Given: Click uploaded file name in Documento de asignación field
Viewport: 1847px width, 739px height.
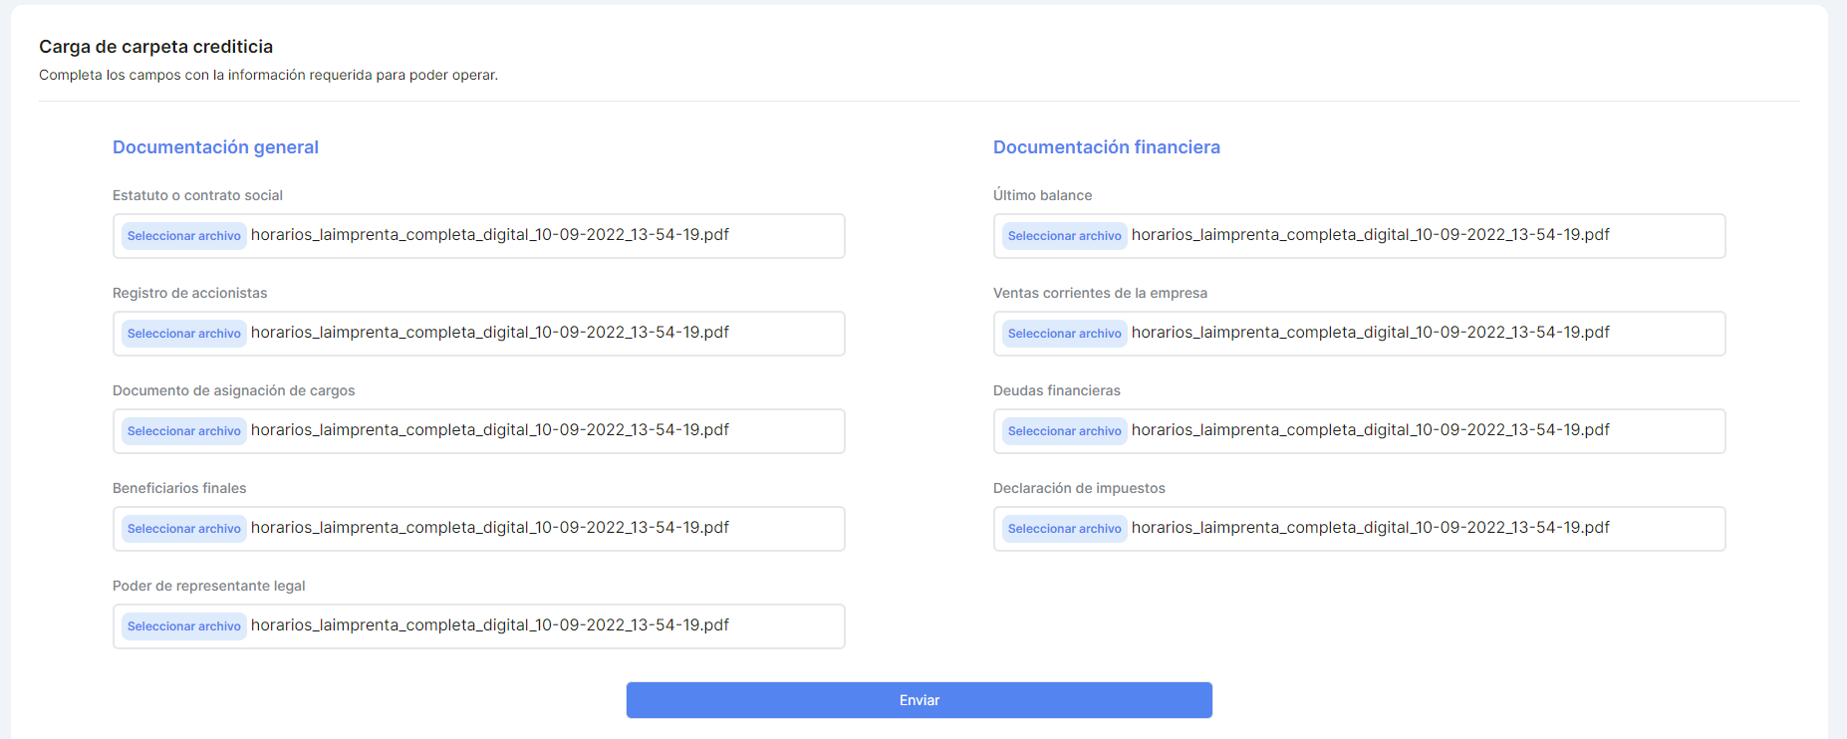Looking at the screenshot, I should (x=489, y=430).
